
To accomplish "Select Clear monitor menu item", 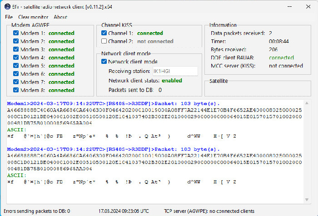I will (x=33, y=17).
